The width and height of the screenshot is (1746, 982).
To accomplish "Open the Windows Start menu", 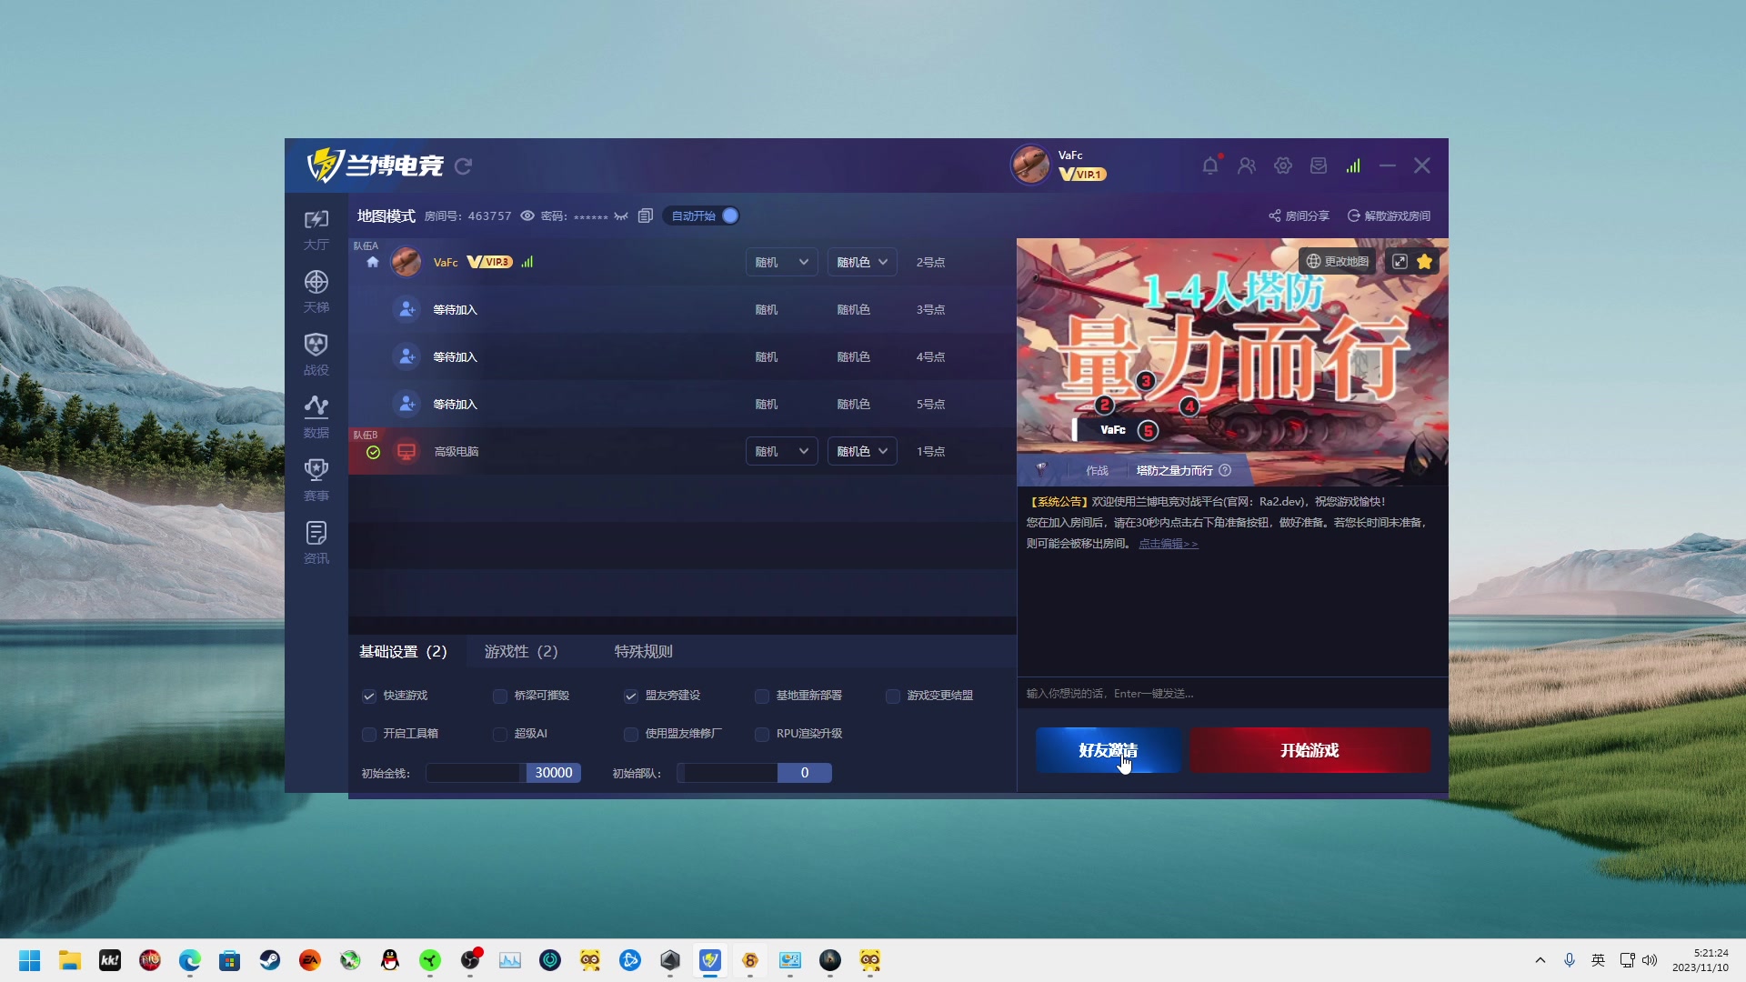I will pyautogui.click(x=30, y=960).
